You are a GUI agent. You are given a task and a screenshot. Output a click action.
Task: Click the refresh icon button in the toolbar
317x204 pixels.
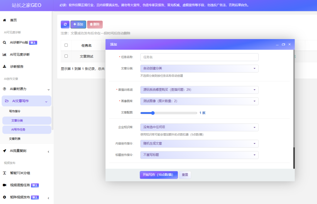click(65, 24)
